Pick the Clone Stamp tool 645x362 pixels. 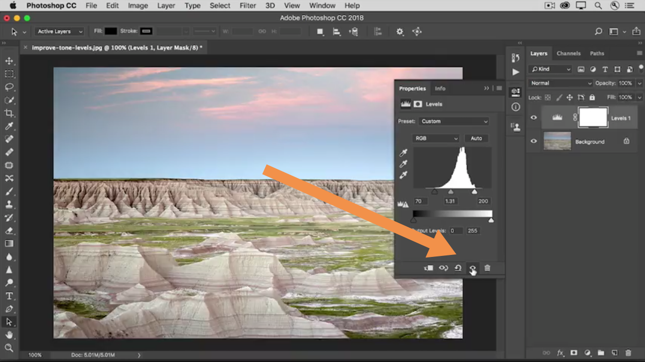point(9,205)
